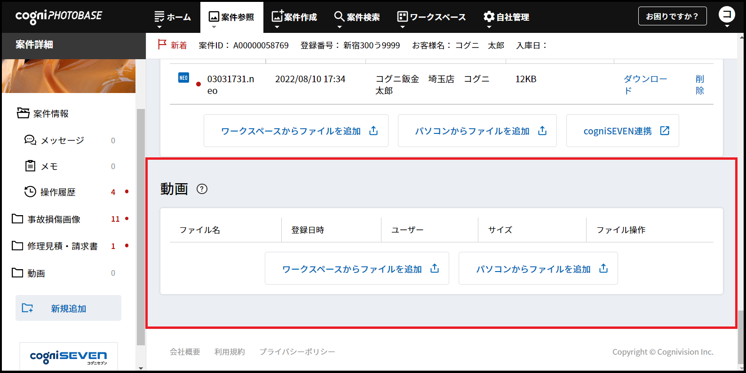This screenshot has width=746, height=373.
Task: Click the sidebar scroll down arrow
Action: point(141,368)
